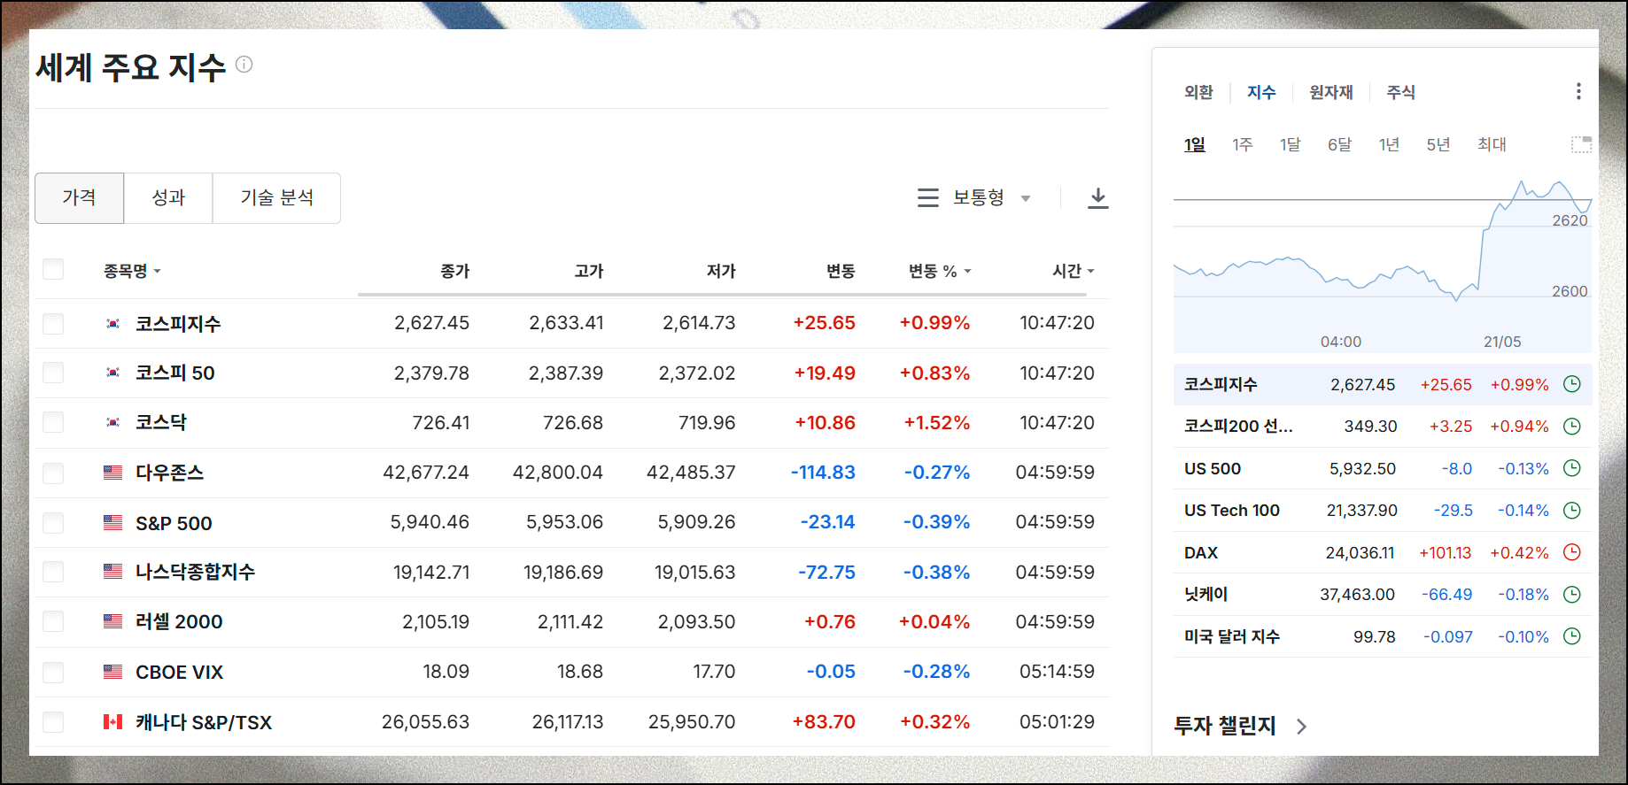Click the chart expand icon
Image resolution: width=1628 pixels, height=785 pixels.
[1581, 144]
